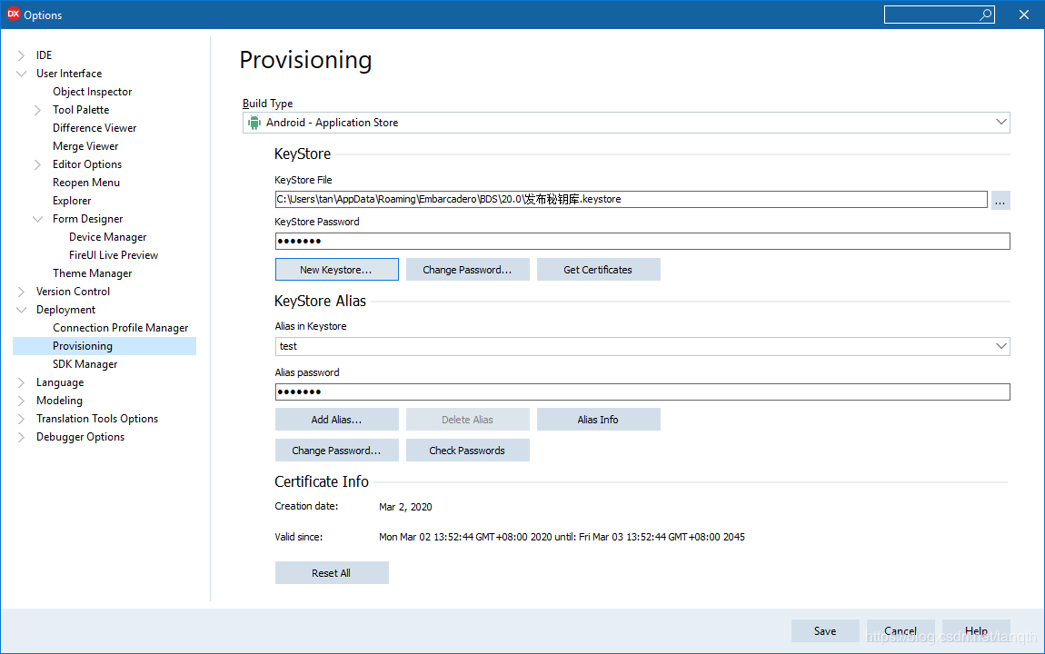1045x654 pixels.
Task: Select Explorer in the tree
Action: pos(71,201)
